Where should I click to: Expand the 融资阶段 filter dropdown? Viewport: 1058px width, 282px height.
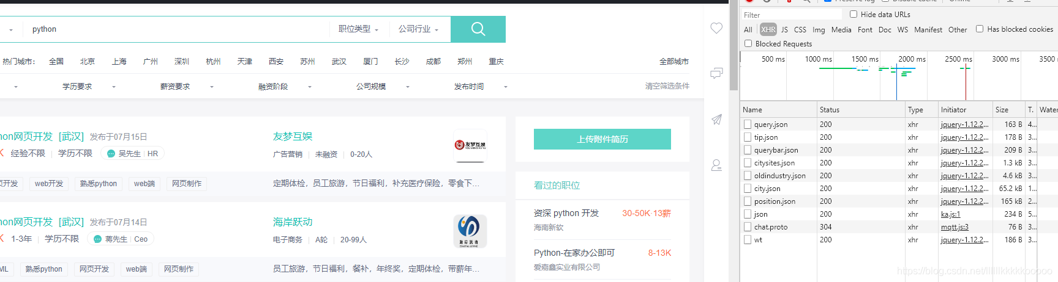pos(285,87)
